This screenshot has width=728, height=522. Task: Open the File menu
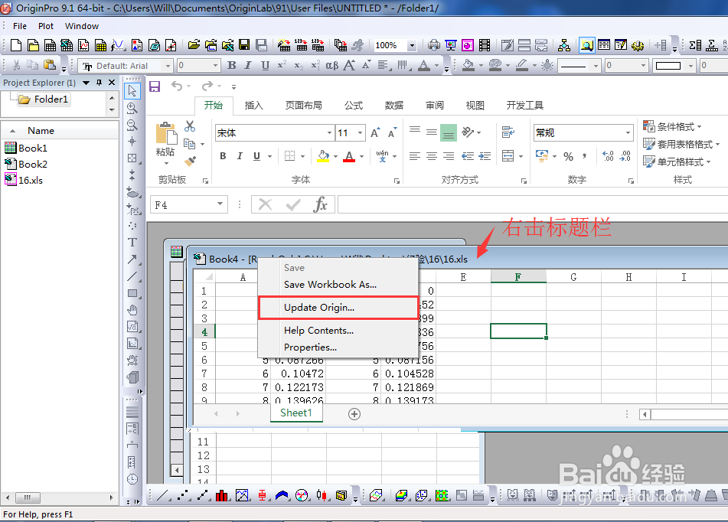coord(19,26)
